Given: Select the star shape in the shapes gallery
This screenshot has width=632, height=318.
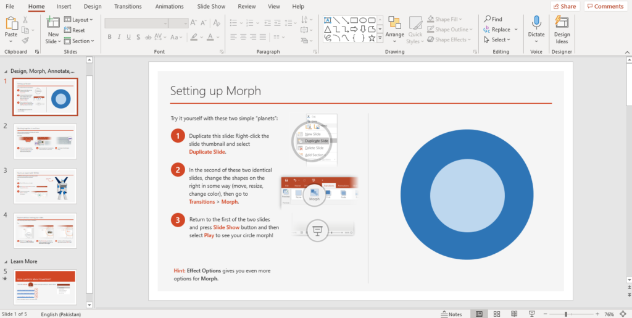Looking at the screenshot, I should tap(372, 38).
